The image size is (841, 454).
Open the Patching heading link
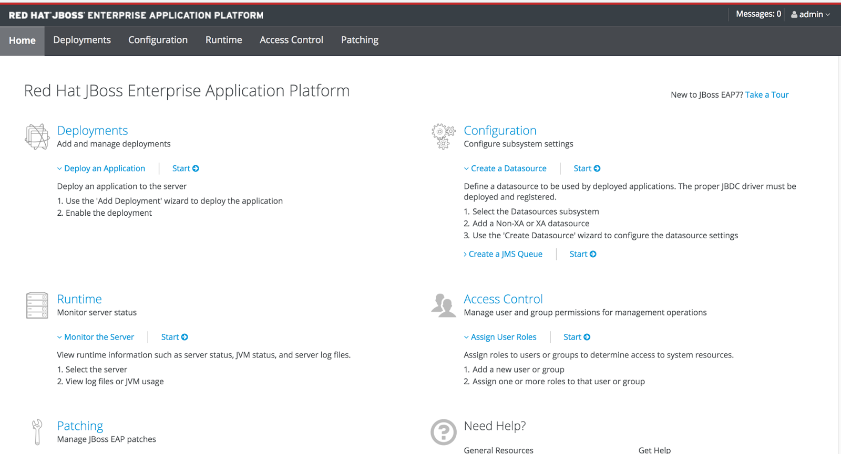tap(80, 426)
